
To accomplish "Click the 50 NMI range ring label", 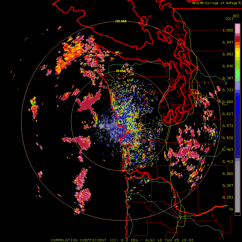I will pyautogui.click(x=121, y=71).
